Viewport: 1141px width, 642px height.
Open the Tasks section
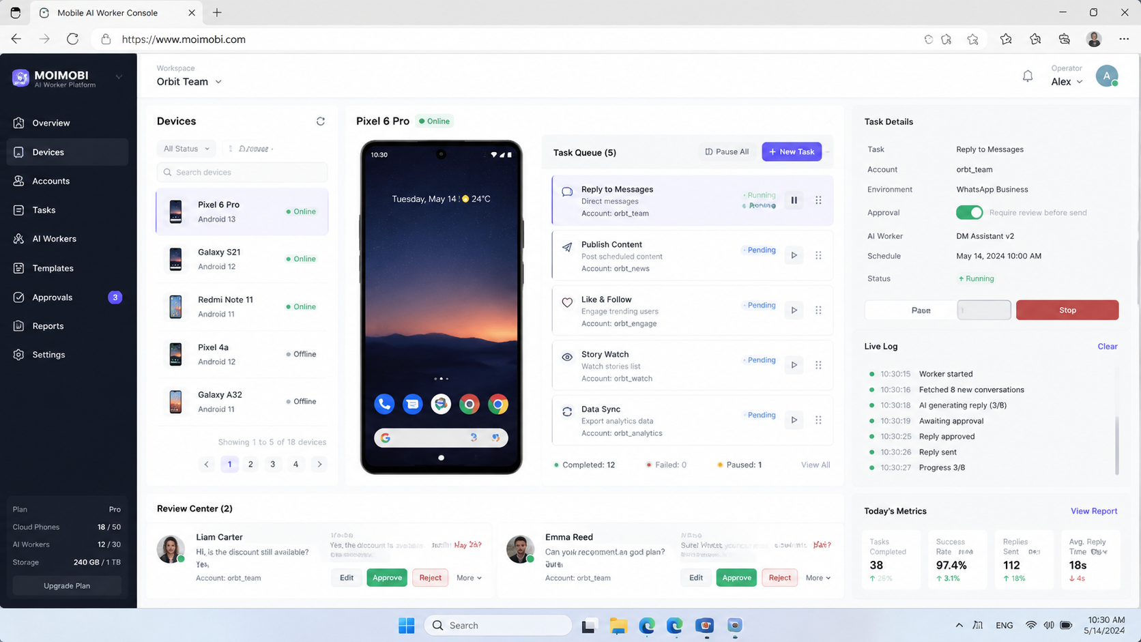tap(67, 210)
